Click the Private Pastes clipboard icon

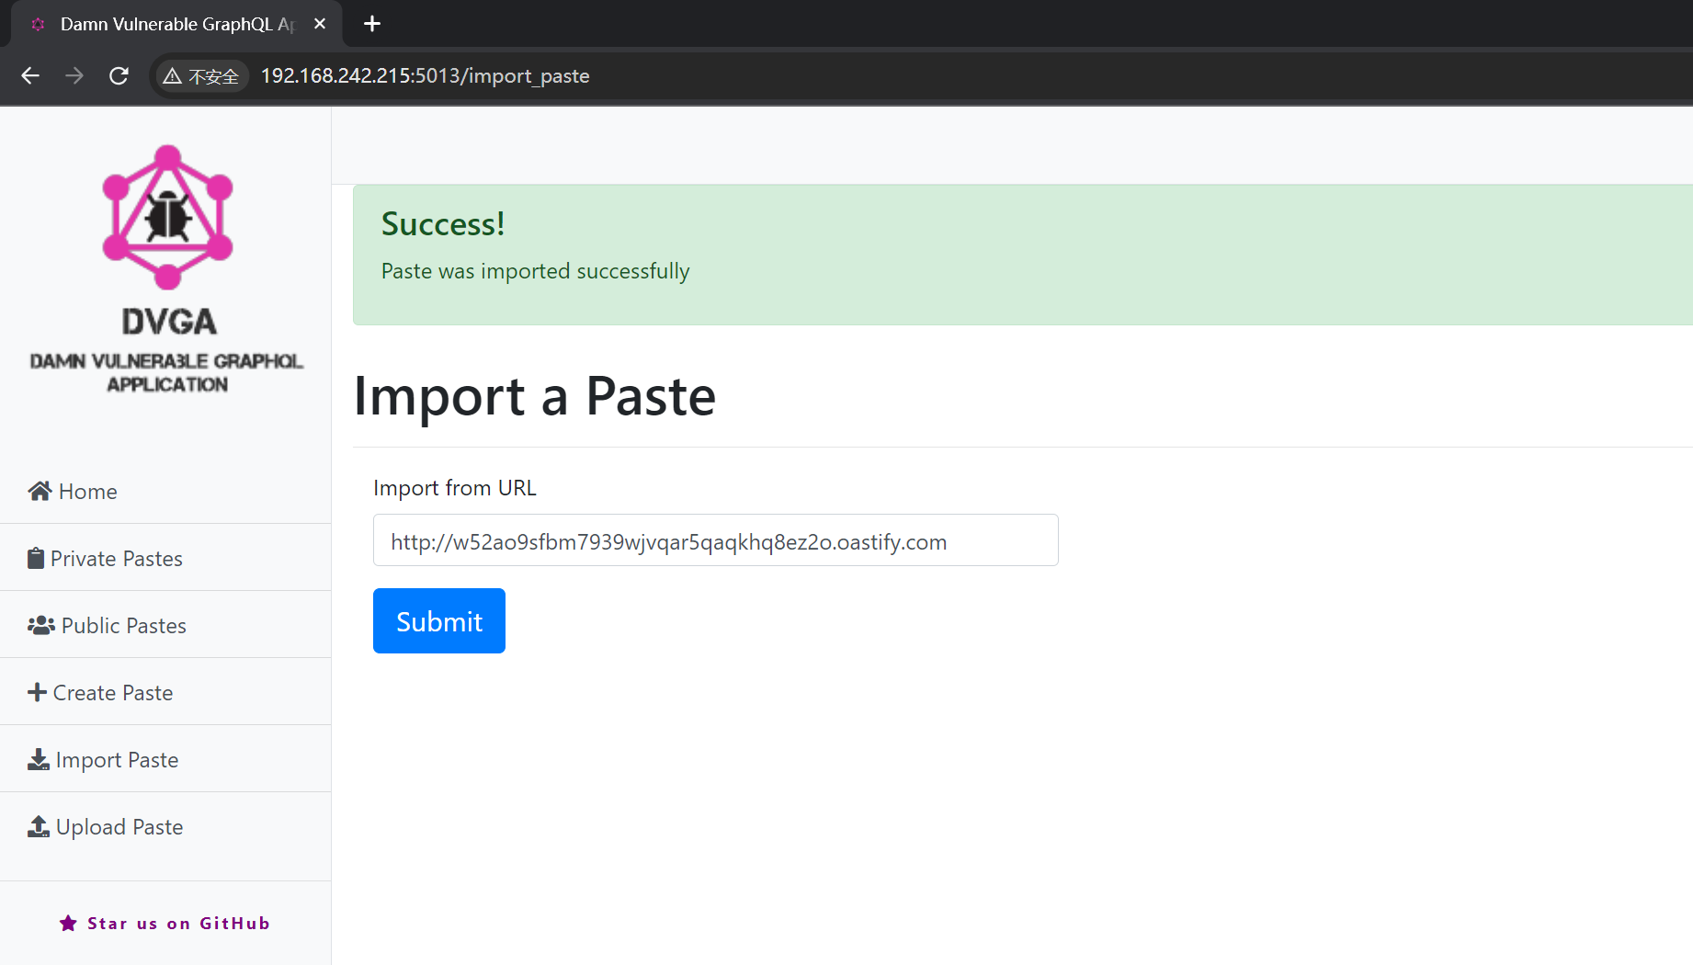point(36,559)
